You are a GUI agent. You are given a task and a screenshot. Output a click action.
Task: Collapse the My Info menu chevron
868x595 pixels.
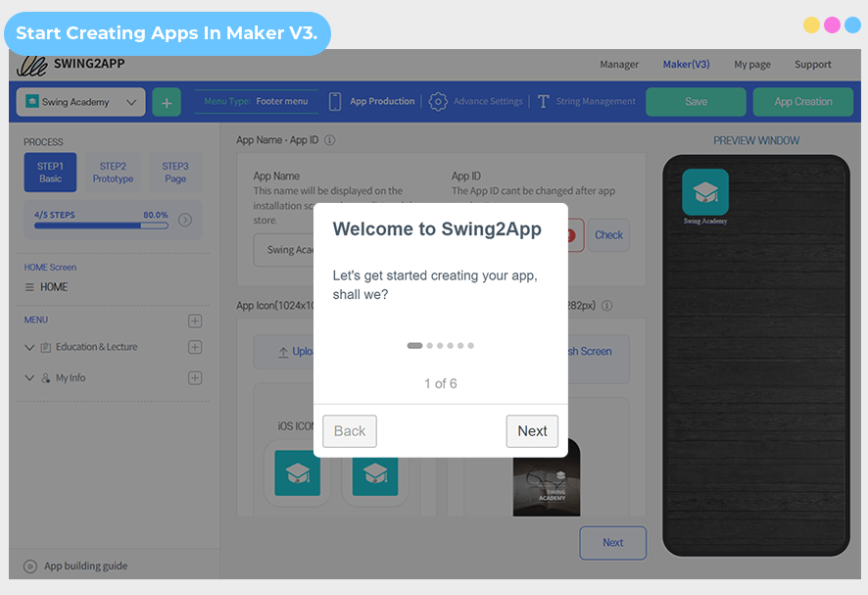point(29,377)
